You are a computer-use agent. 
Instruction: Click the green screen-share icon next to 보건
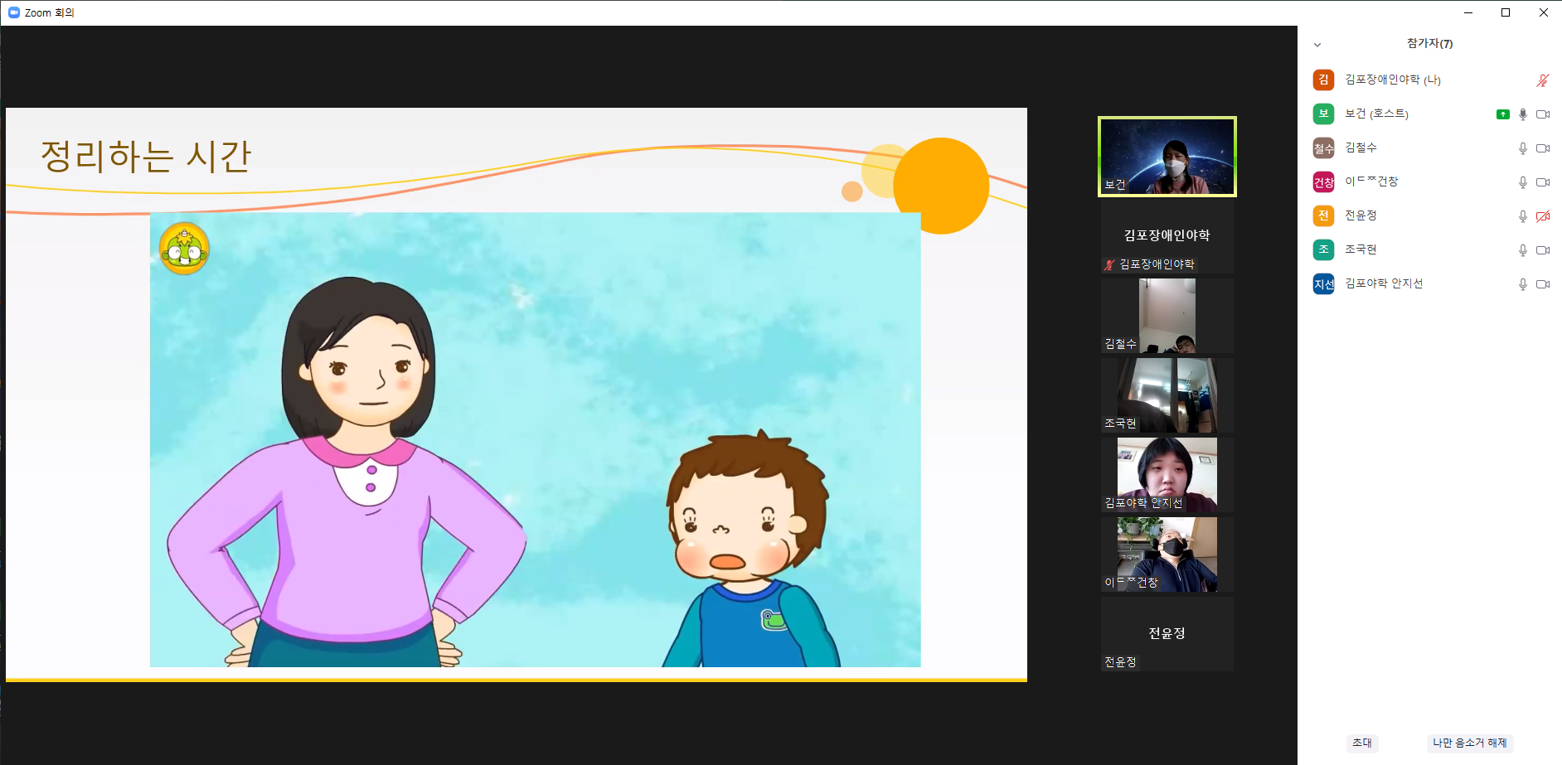point(1502,114)
